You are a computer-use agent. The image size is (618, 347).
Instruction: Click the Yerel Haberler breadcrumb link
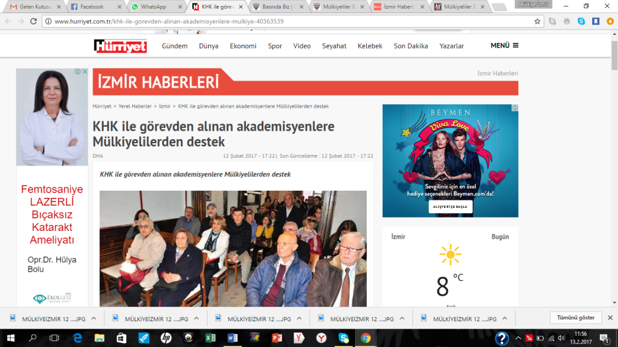coord(135,106)
